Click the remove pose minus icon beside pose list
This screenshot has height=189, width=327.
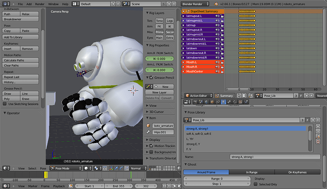[x=318, y=131]
